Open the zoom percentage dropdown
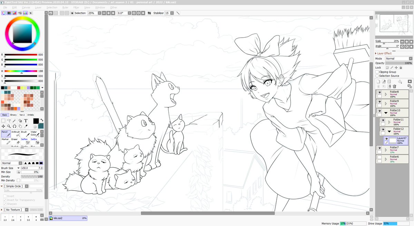414x226 pixels. point(99,13)
